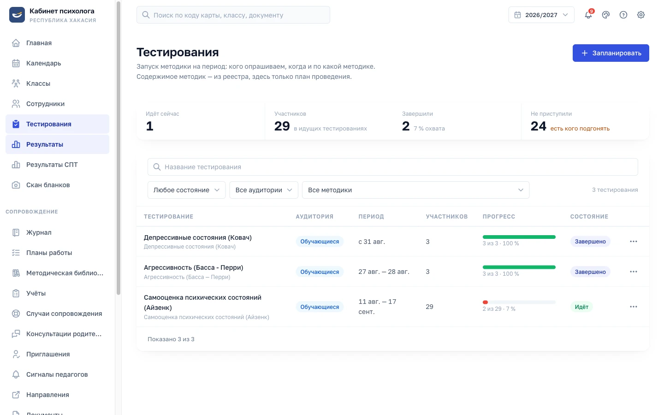Expand the Все методики filter
The width and height of the screenshot is (664, 415).
[x=415, y=190]
